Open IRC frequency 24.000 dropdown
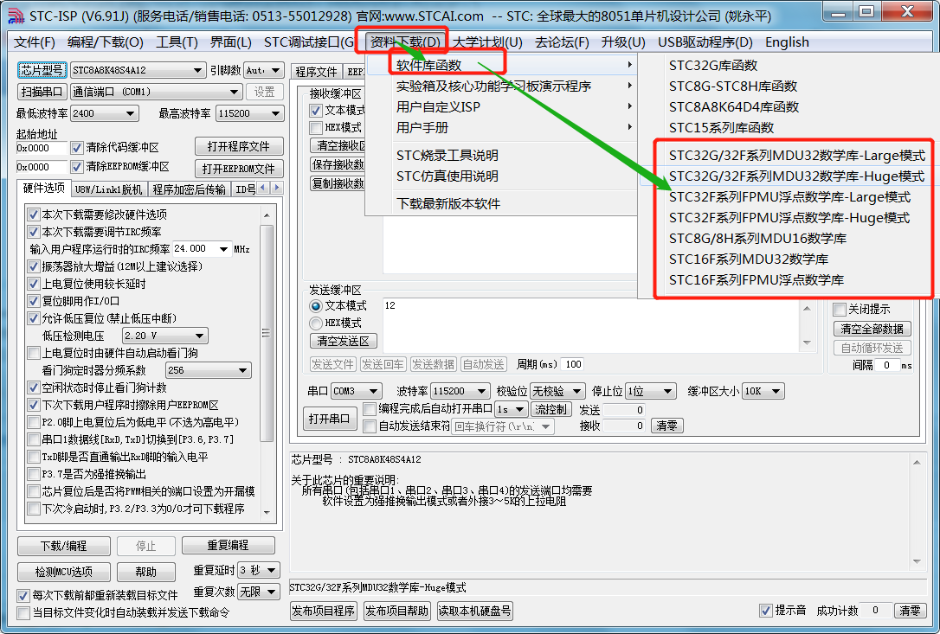940x634 pixels. [202, 249]
